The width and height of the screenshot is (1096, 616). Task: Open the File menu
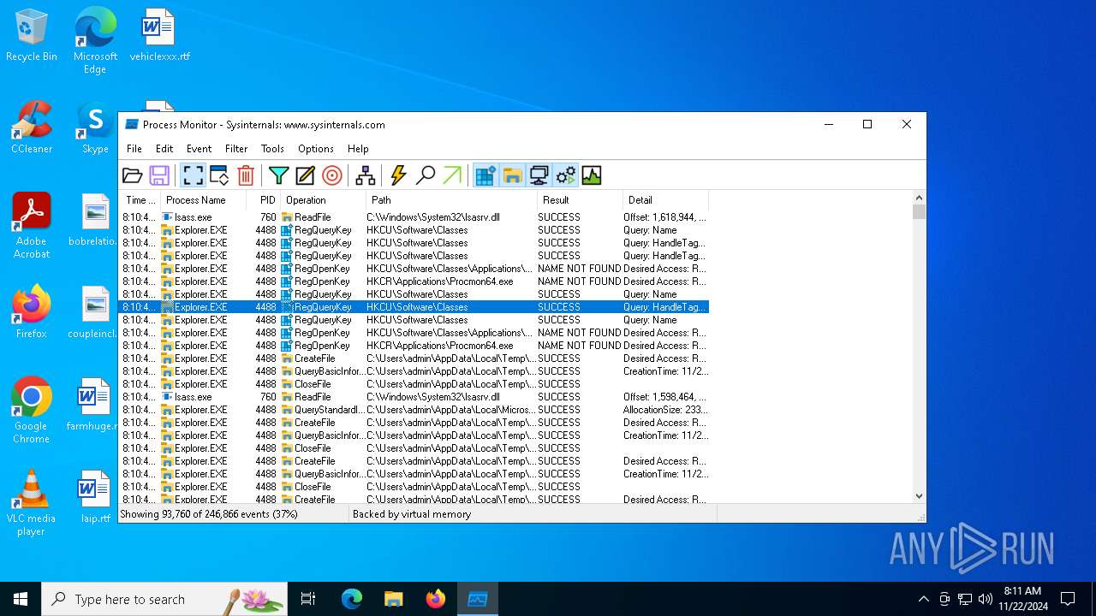click(134, 149)
